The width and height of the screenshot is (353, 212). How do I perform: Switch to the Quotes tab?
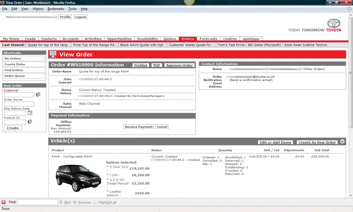click(170, 39)
